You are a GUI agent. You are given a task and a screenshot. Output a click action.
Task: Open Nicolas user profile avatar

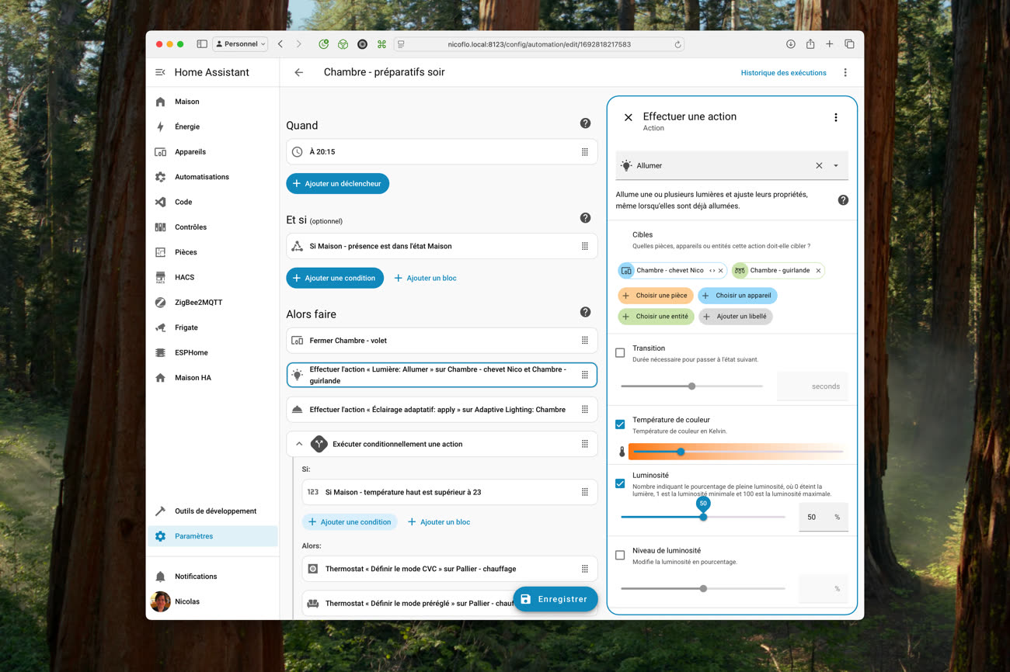160,601
